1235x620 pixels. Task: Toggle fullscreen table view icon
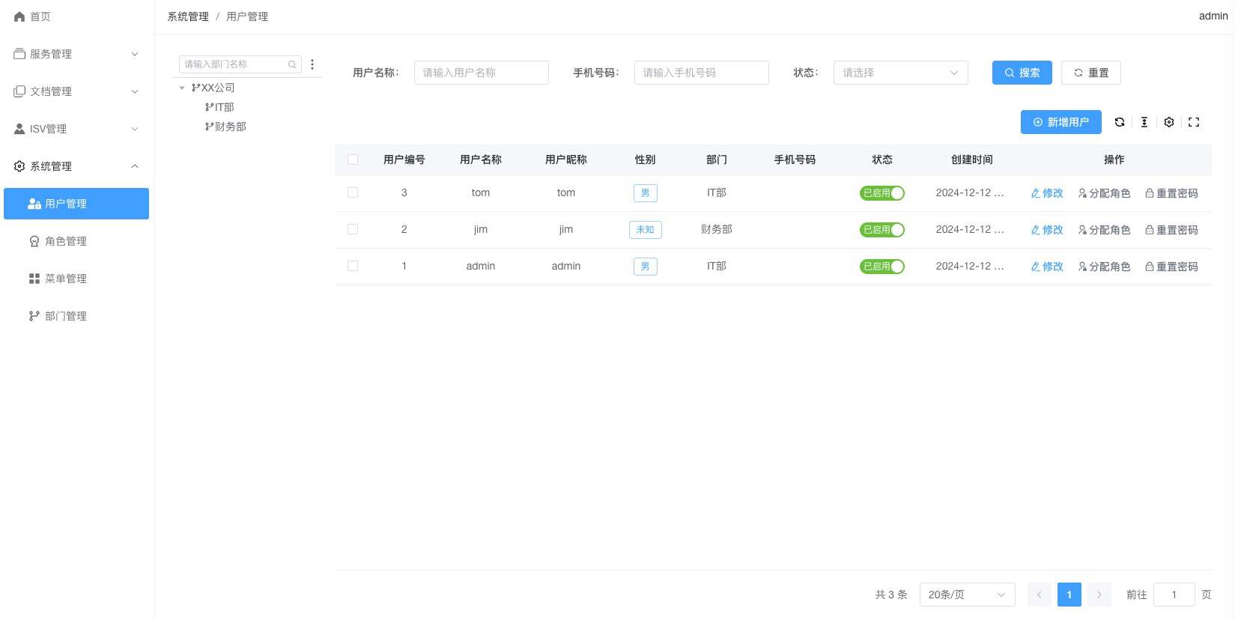point(1193,122)
